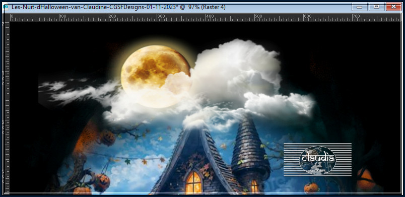Click the PaintShop document icon in title bar

(6, 7)
